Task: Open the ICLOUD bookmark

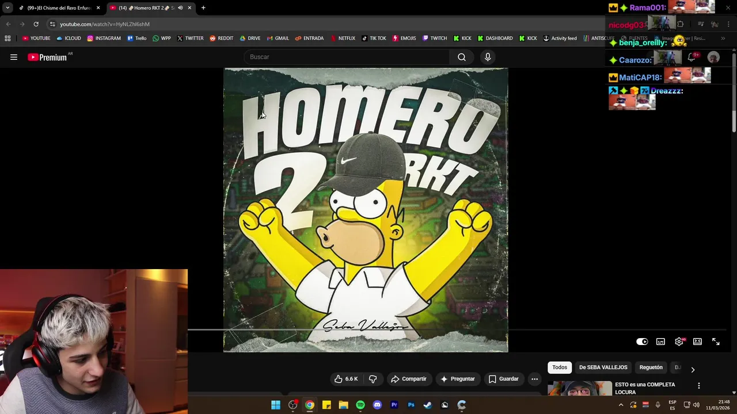Action: click(69, 39)
